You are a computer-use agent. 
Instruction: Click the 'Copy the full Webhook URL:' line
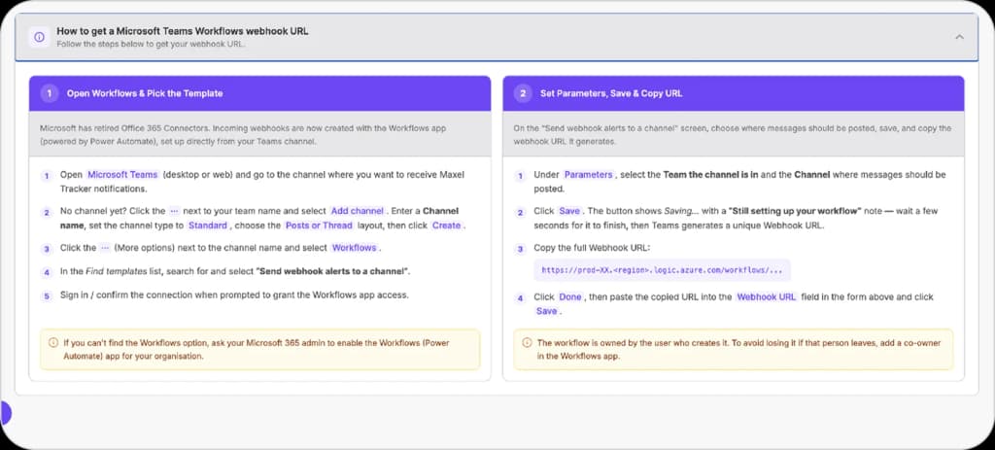[592, 248]
